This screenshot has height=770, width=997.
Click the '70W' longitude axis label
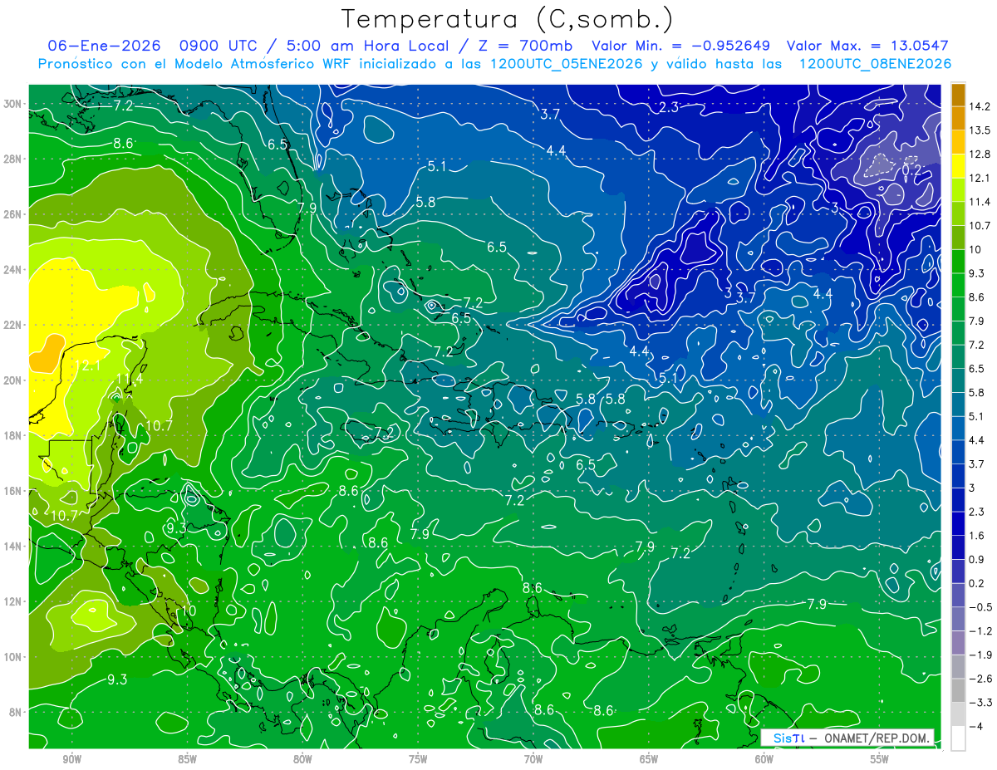(x=533, y=759)
